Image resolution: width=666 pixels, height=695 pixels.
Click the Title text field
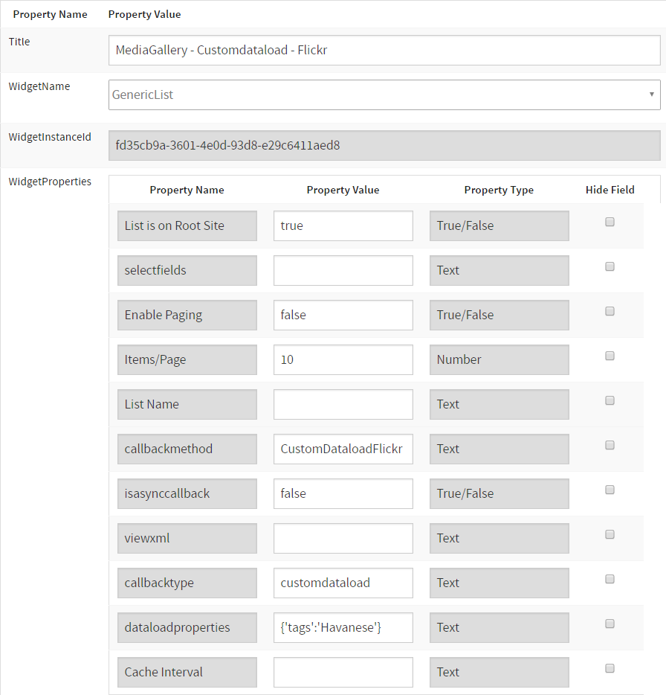click(384, 51)
